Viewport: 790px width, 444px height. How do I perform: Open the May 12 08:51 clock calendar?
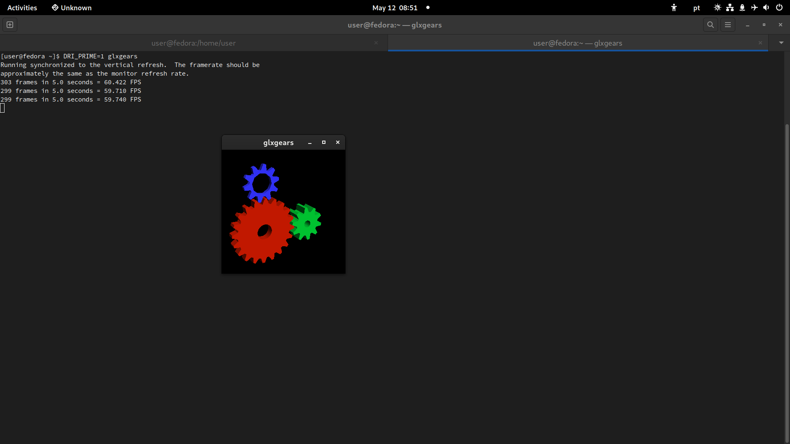point(395,8)
